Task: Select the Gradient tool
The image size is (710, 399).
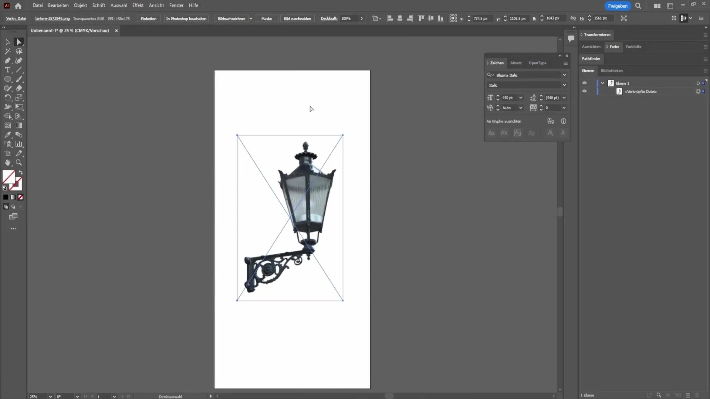Action: pyautogui.click(x=19, y=126)
